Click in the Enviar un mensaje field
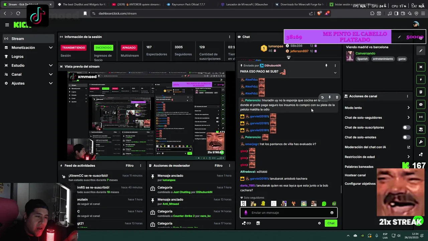The width and height of the screenshot is (428, 241). [x=289, y=213]
